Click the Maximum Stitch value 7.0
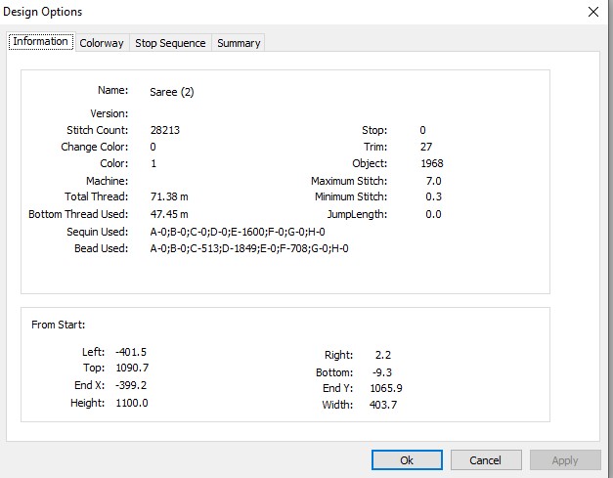 click(x=433, y=181)
